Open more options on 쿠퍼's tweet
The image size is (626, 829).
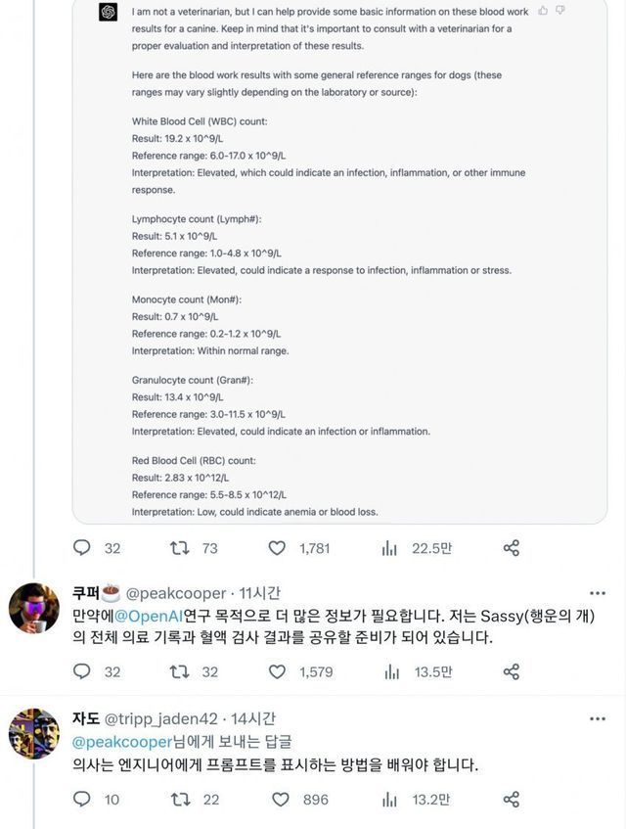pos(597,593)
